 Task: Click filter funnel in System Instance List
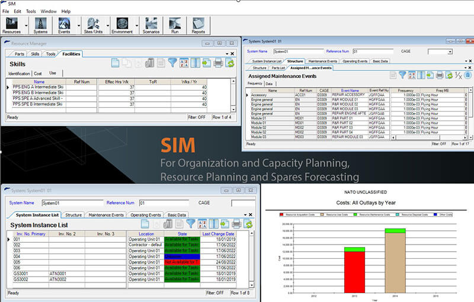(190, 224)
